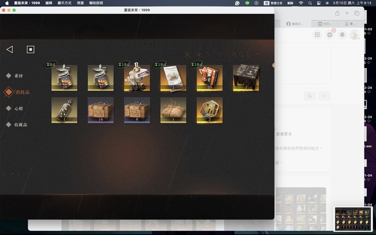This screenshot has height=235, width=376.
Task: Open the 重返未來：1999 application menu
Action: [x=27, y=3]
